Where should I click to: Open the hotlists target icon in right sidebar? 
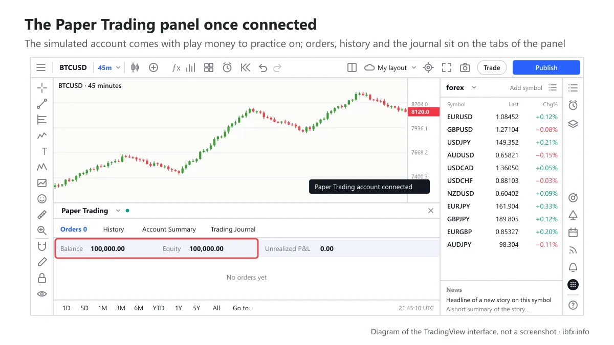point(573,198)
